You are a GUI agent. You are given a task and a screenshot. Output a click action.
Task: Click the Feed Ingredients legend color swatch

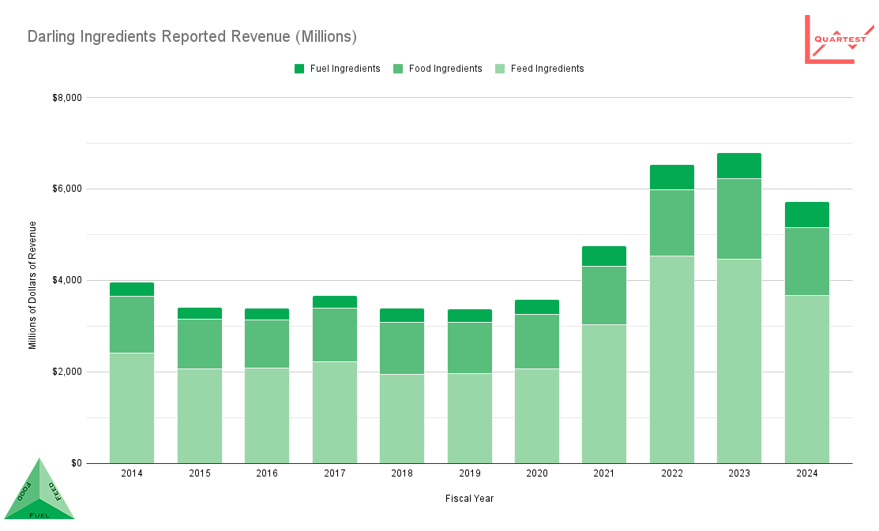[500, 69]
